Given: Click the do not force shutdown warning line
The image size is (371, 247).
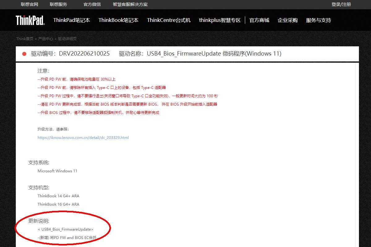Looking at the screenshot, I should point(98,113).
